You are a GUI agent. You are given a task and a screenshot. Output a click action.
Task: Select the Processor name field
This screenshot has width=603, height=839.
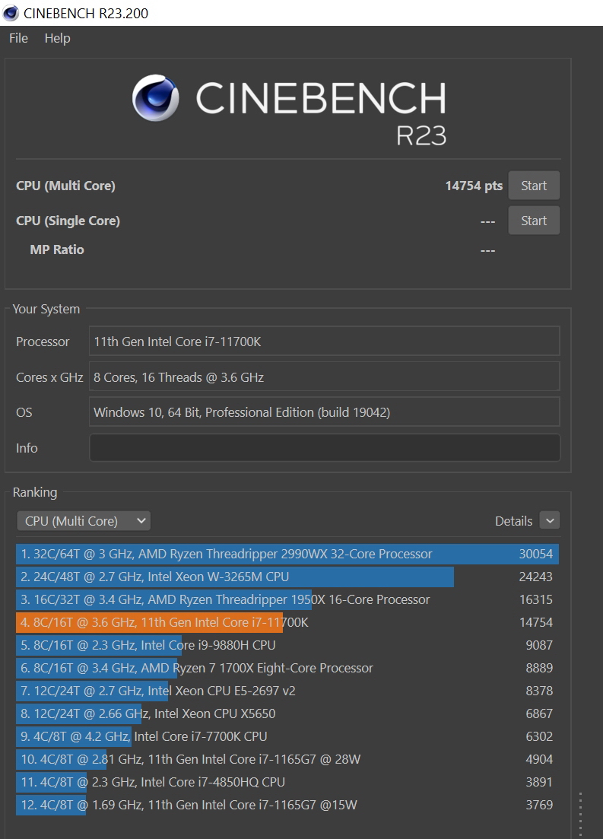click(325, 342)
